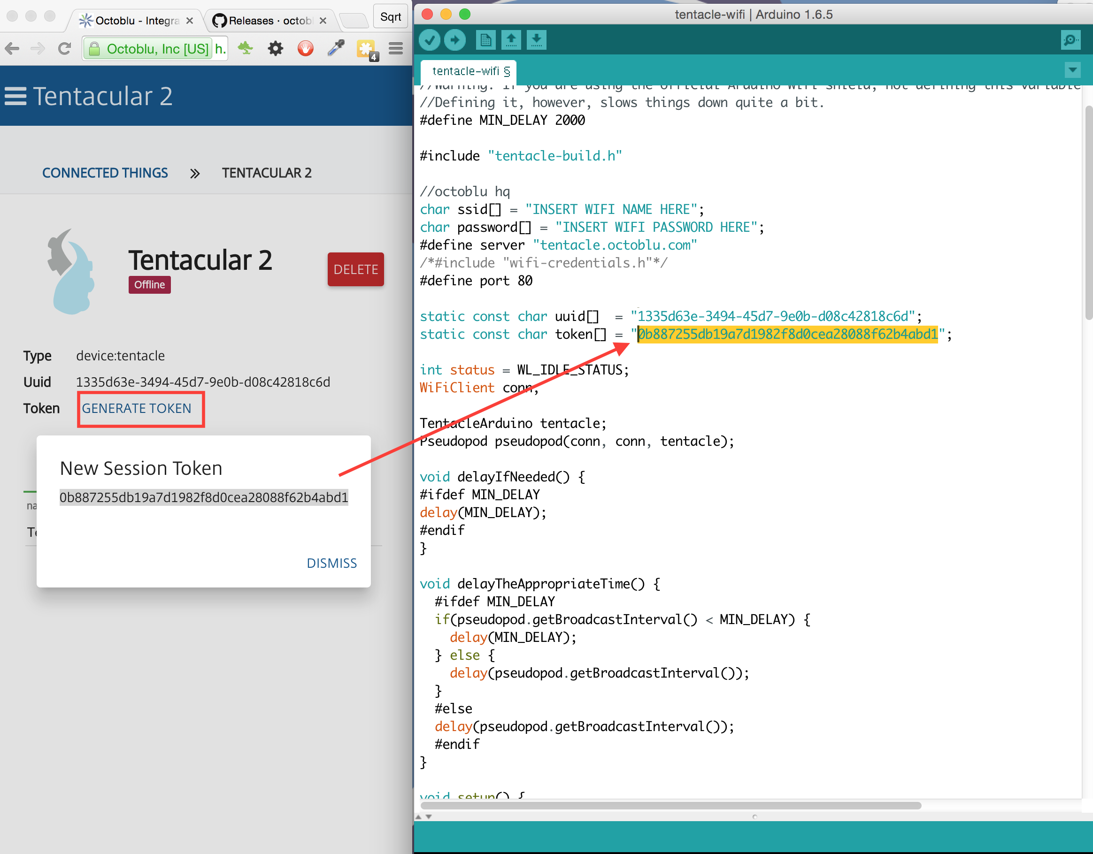The width and height of the screenshot is (1093, 854).
Task: Click the eyedropper extension icon
Action: pos(336,48)
